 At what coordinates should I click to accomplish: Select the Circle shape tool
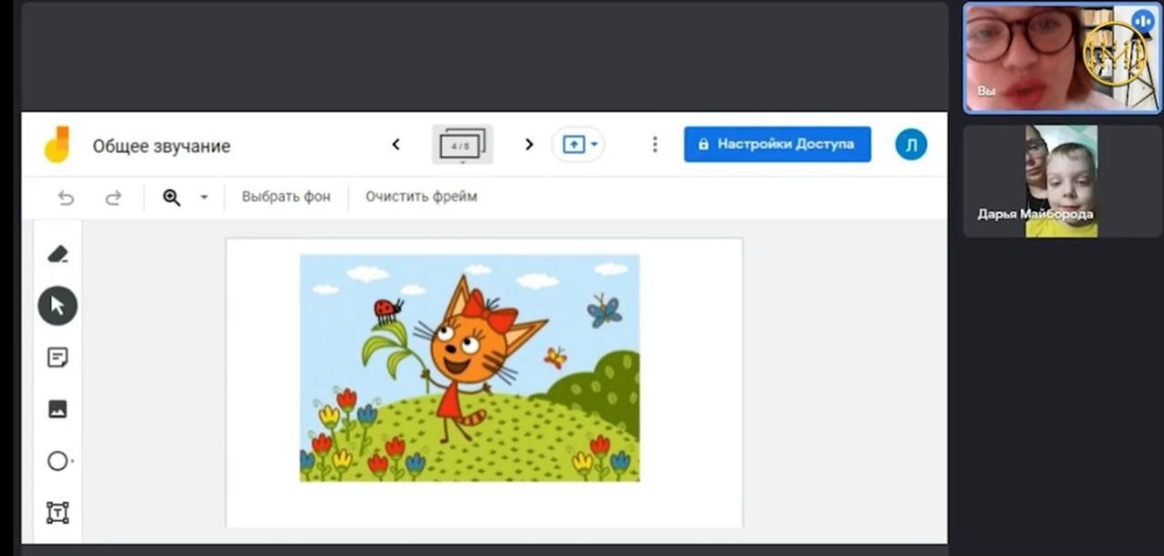58,461
